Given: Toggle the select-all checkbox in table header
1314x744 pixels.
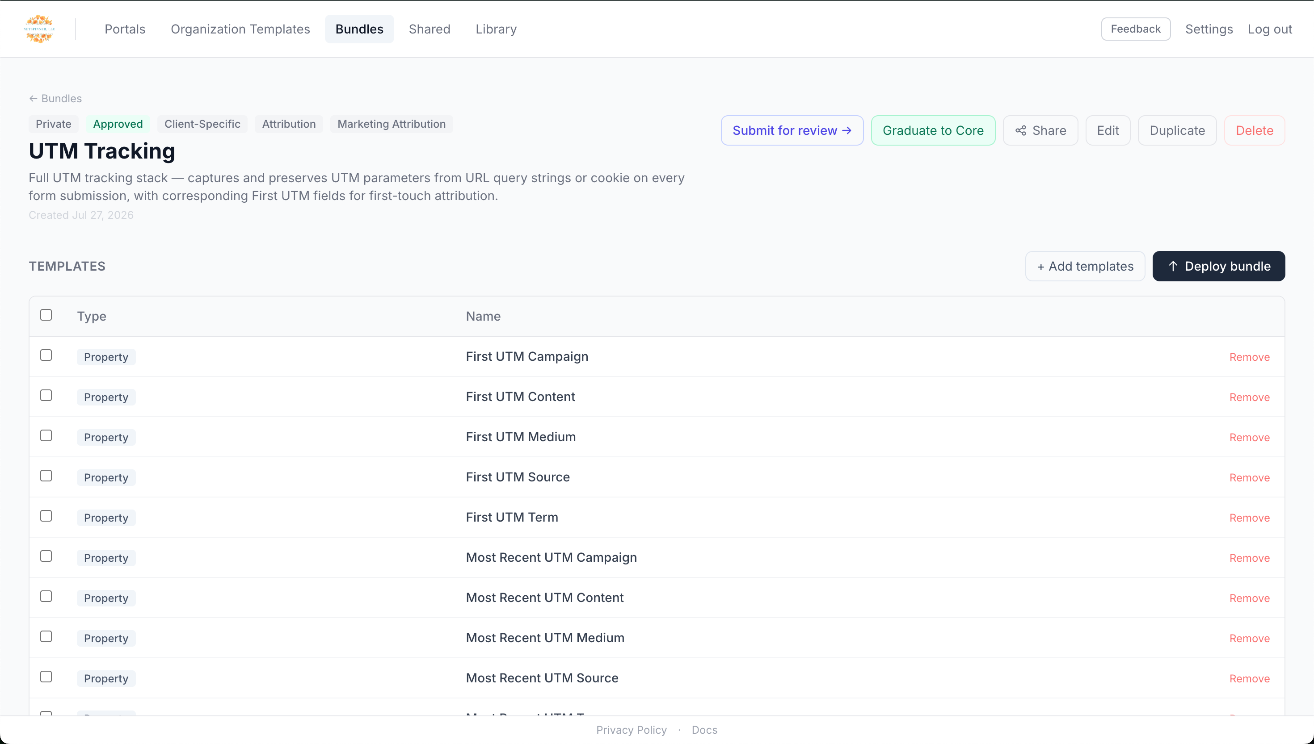Looking at the screenshot, I should click(x=46, y=315).
